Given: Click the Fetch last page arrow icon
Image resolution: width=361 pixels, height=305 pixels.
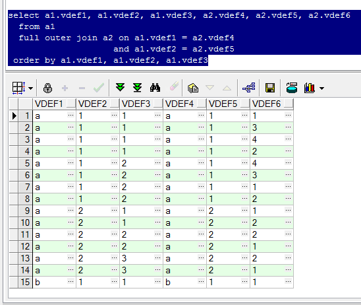Looking at the screenshot, I should (138, 88).
